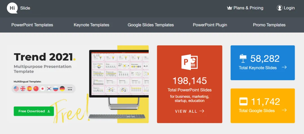
Task: Click Multipurpose Presentation Template subtitle
Action: (x=43, y=69)
